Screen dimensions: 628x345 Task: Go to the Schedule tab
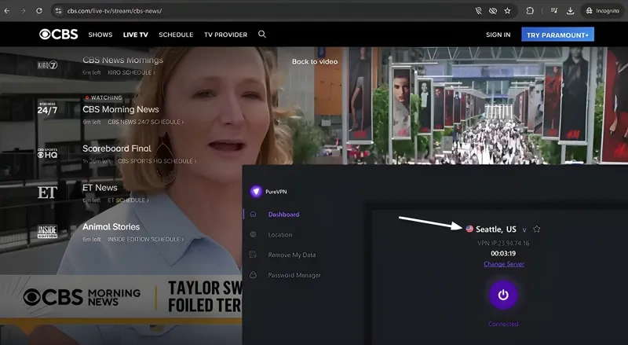[176, 35]
